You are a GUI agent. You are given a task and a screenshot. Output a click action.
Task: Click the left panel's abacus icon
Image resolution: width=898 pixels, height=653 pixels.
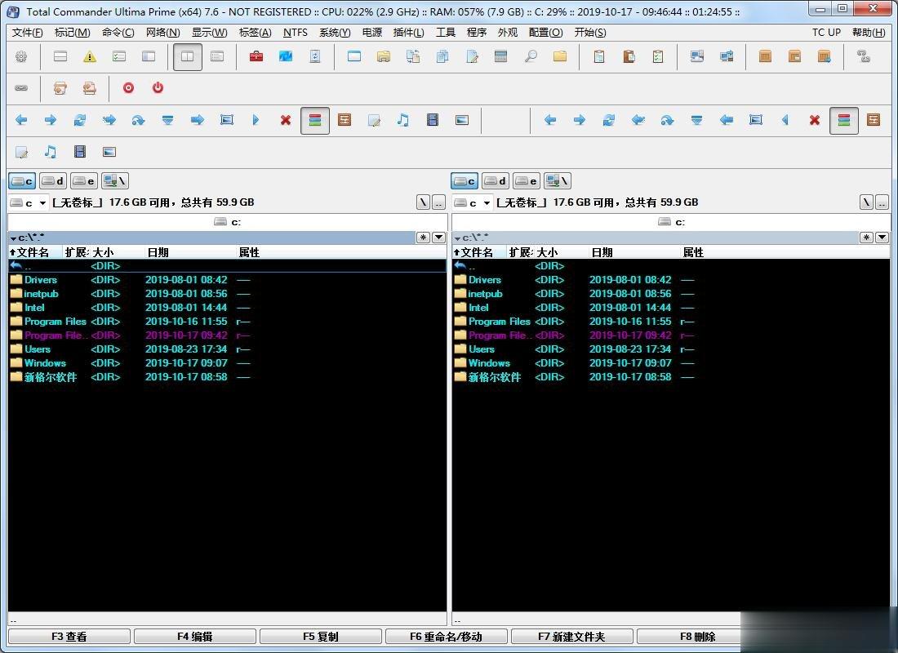point(345,120)
